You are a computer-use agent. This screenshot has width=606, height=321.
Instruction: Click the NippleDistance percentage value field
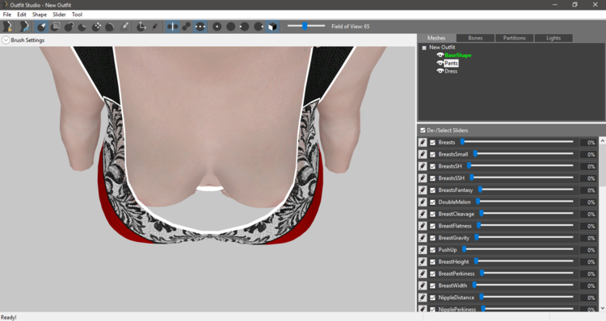[x=588, y=298]
